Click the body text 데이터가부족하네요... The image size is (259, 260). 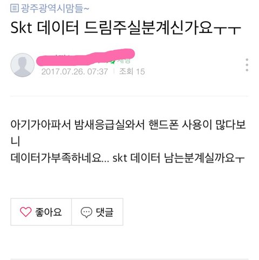click(60, 158)
